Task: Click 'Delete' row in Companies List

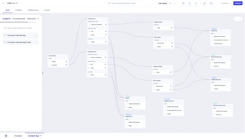Action: [97, 68]
